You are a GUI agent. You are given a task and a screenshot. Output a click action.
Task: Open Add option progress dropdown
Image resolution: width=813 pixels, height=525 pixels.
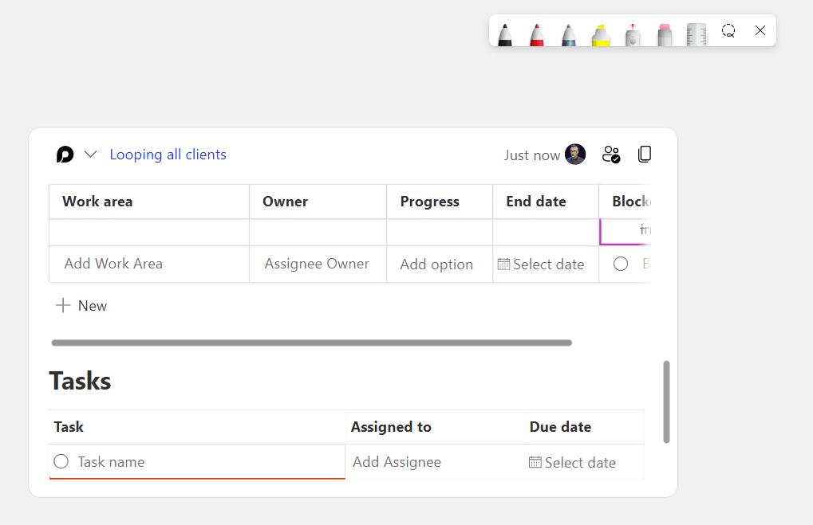436,264
